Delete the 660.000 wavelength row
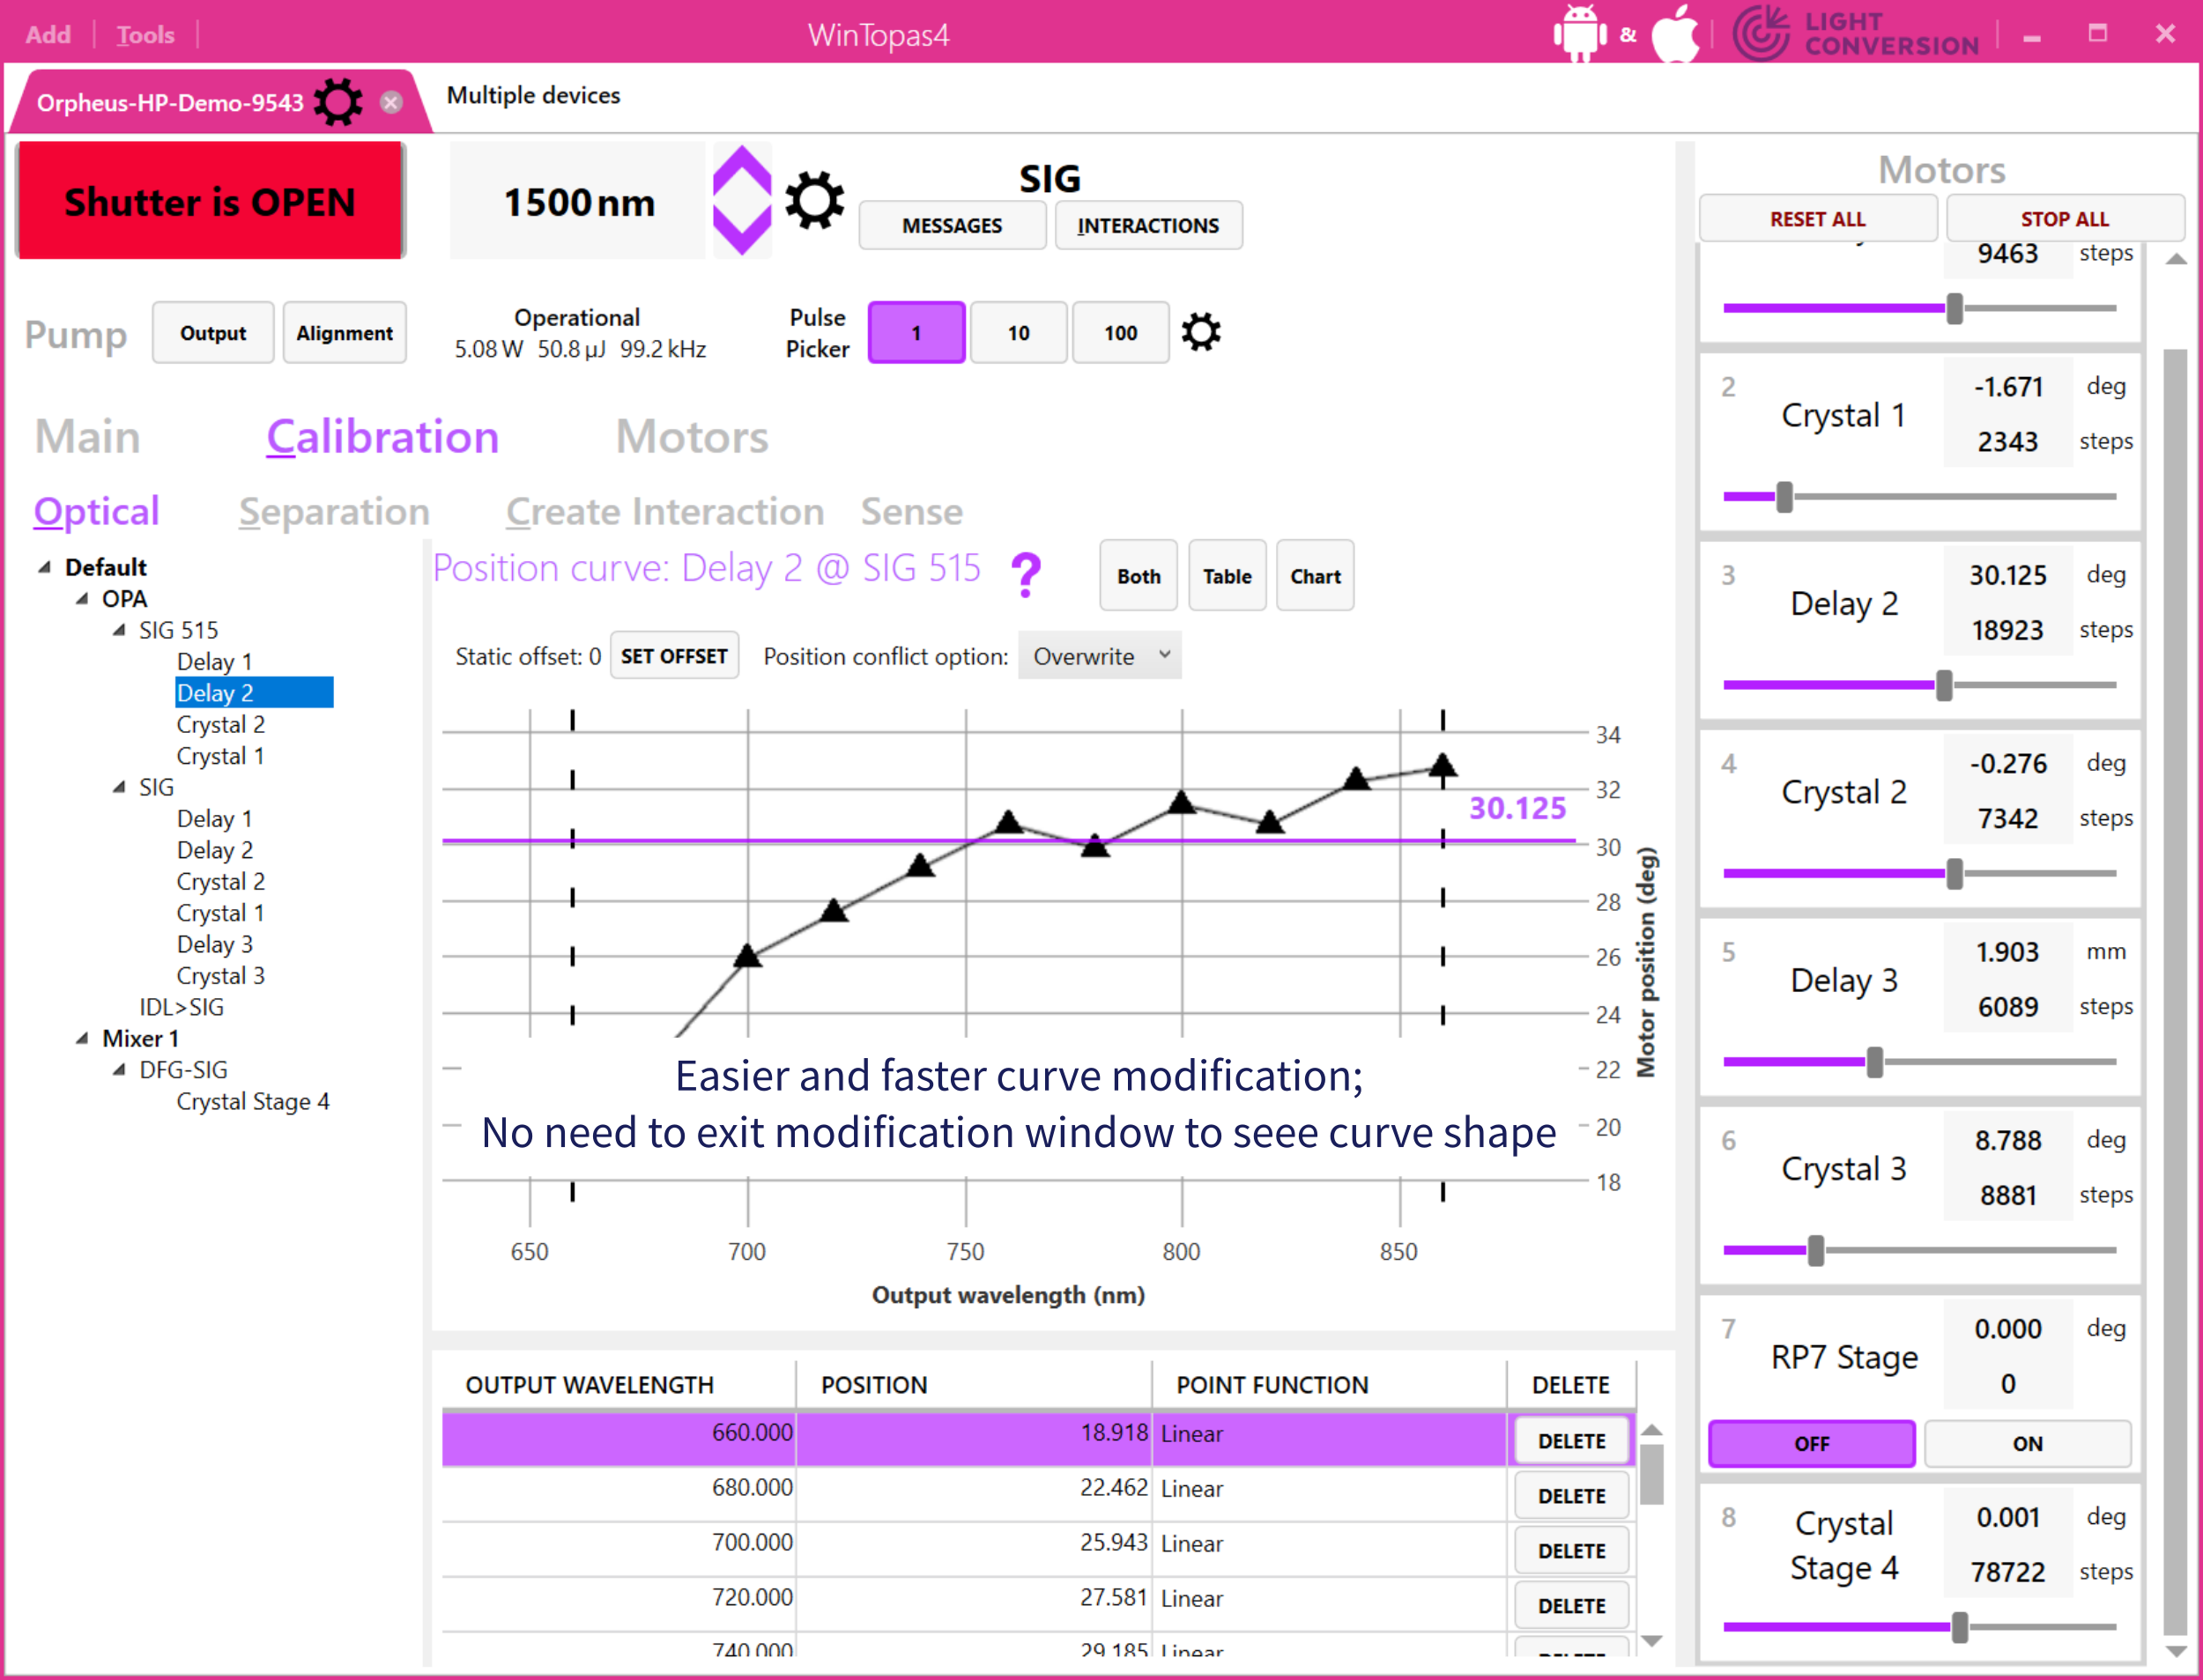 (1571, 1441)
